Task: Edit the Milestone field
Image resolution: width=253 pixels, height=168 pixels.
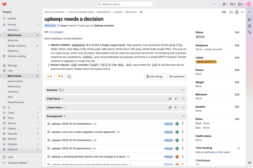Action: click(x=237, y=94)
